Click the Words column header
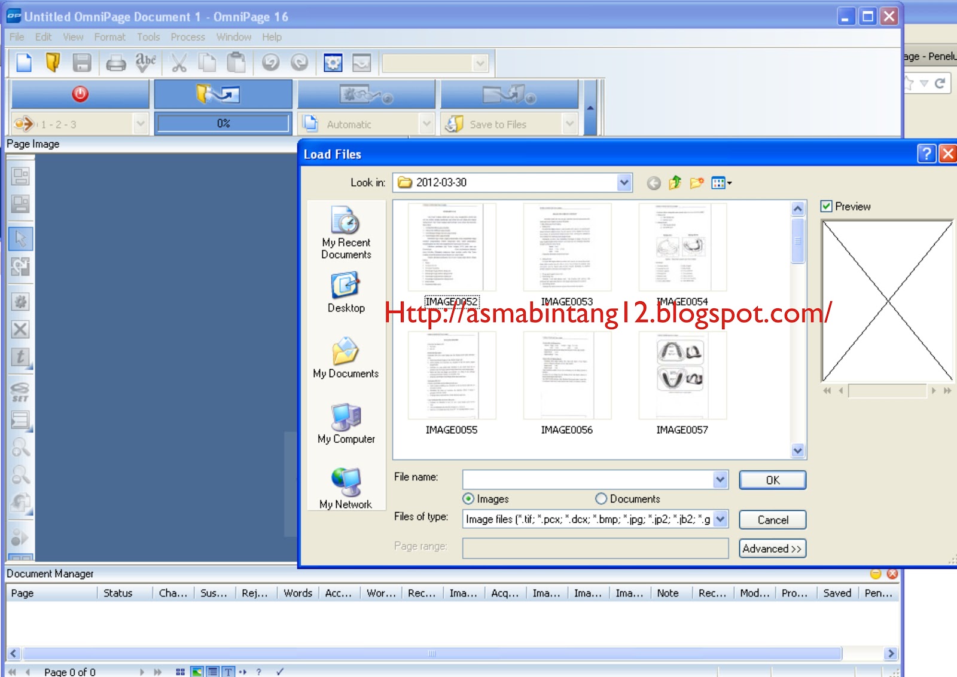The image size is (957, 677). tap(298, 593)
